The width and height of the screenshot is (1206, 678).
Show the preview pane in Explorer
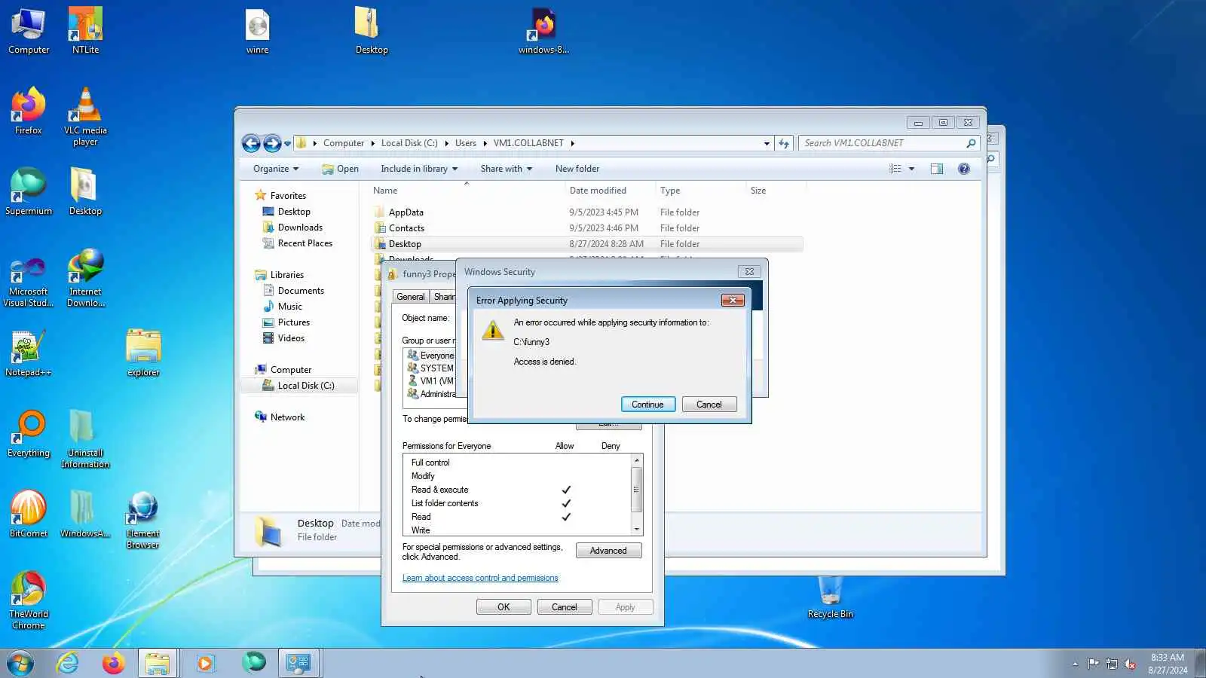[x=936, y=169]
